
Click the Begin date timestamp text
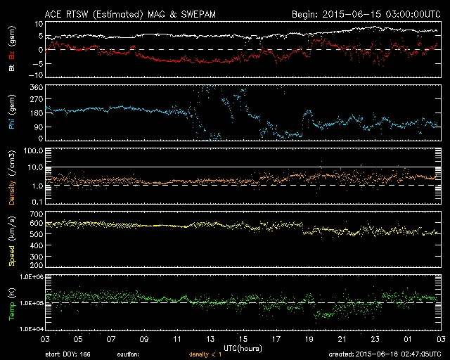pyautogui.click(x=365, y=14)
